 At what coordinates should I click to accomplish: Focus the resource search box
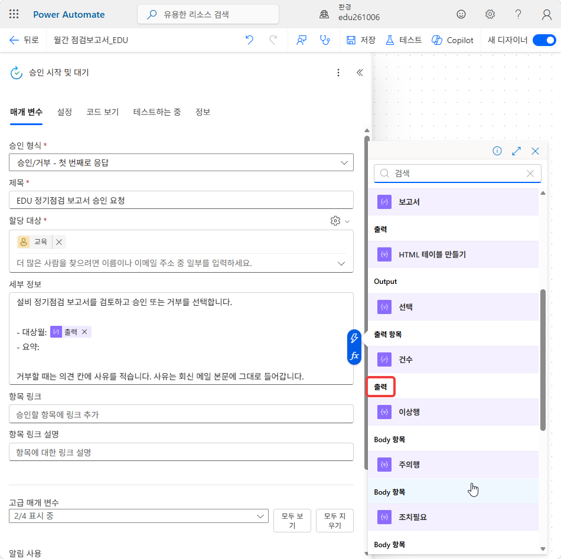click(x=208, y=14)
